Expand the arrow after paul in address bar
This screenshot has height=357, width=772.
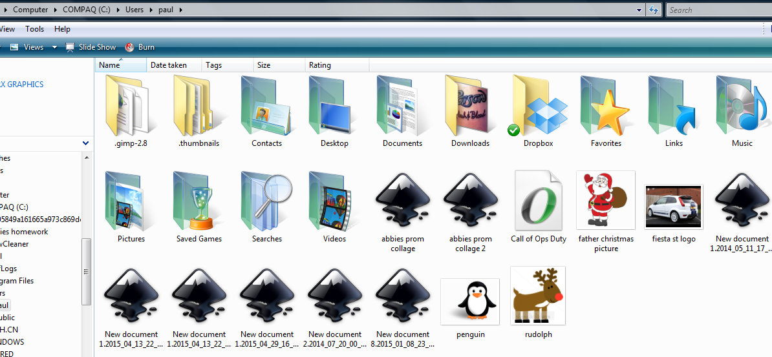(181, 10)
